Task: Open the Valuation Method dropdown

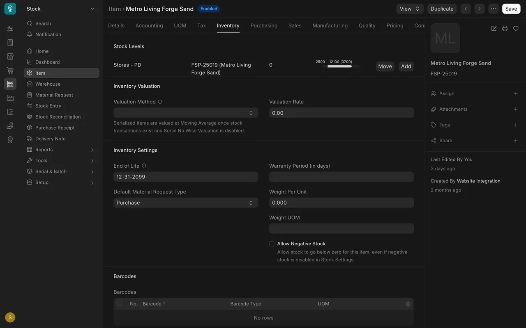Action: (x=186, y=113)
